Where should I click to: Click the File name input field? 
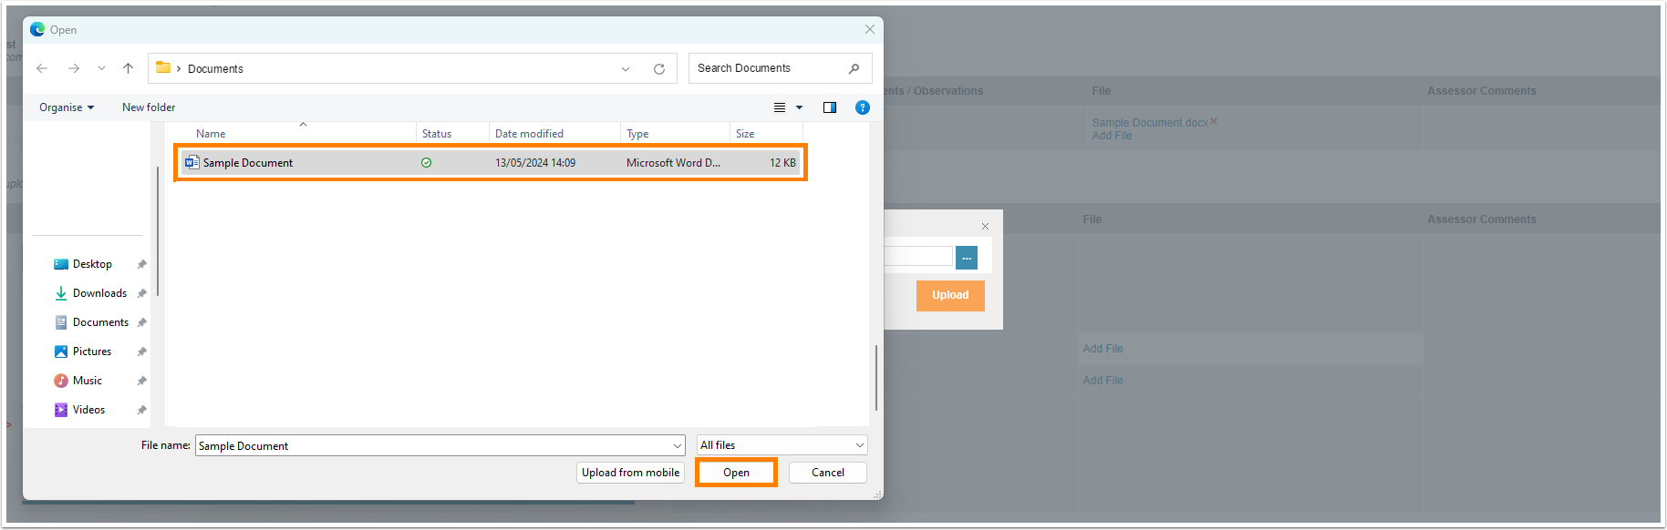click(433, 445)
